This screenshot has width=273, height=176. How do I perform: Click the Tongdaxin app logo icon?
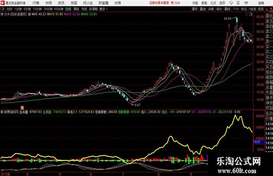pos(2,3)
